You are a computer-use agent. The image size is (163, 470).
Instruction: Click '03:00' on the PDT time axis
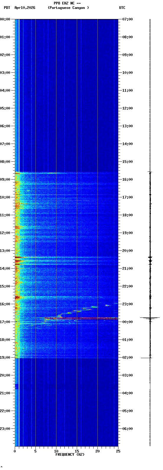[5, 73]
